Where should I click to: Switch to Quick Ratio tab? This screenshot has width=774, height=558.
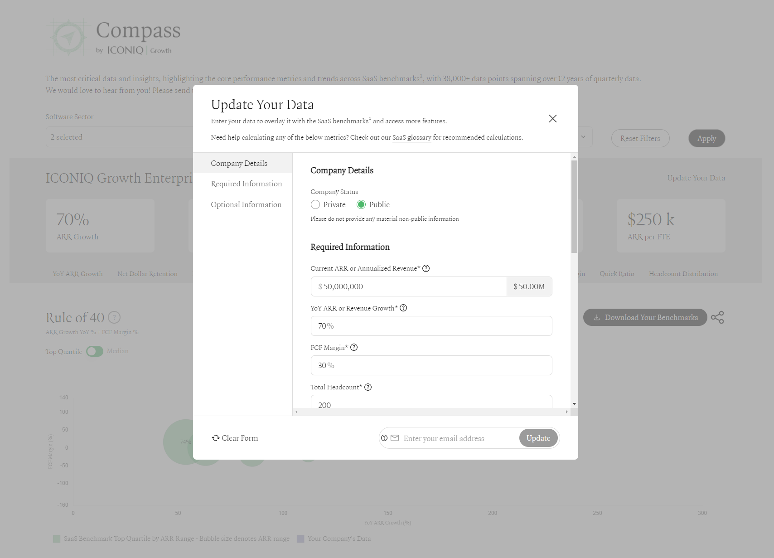[x=617, y=274]
